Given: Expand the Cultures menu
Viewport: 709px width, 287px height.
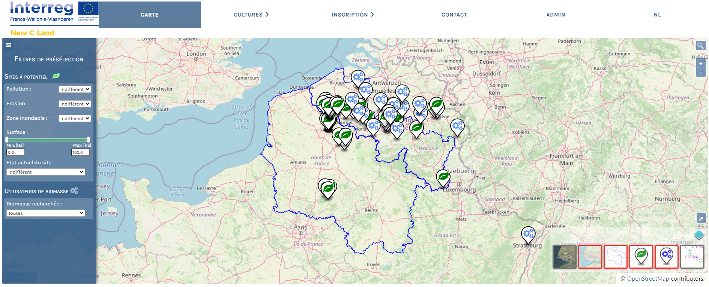Looking at the screenshot, I should [x=251, y=15].
